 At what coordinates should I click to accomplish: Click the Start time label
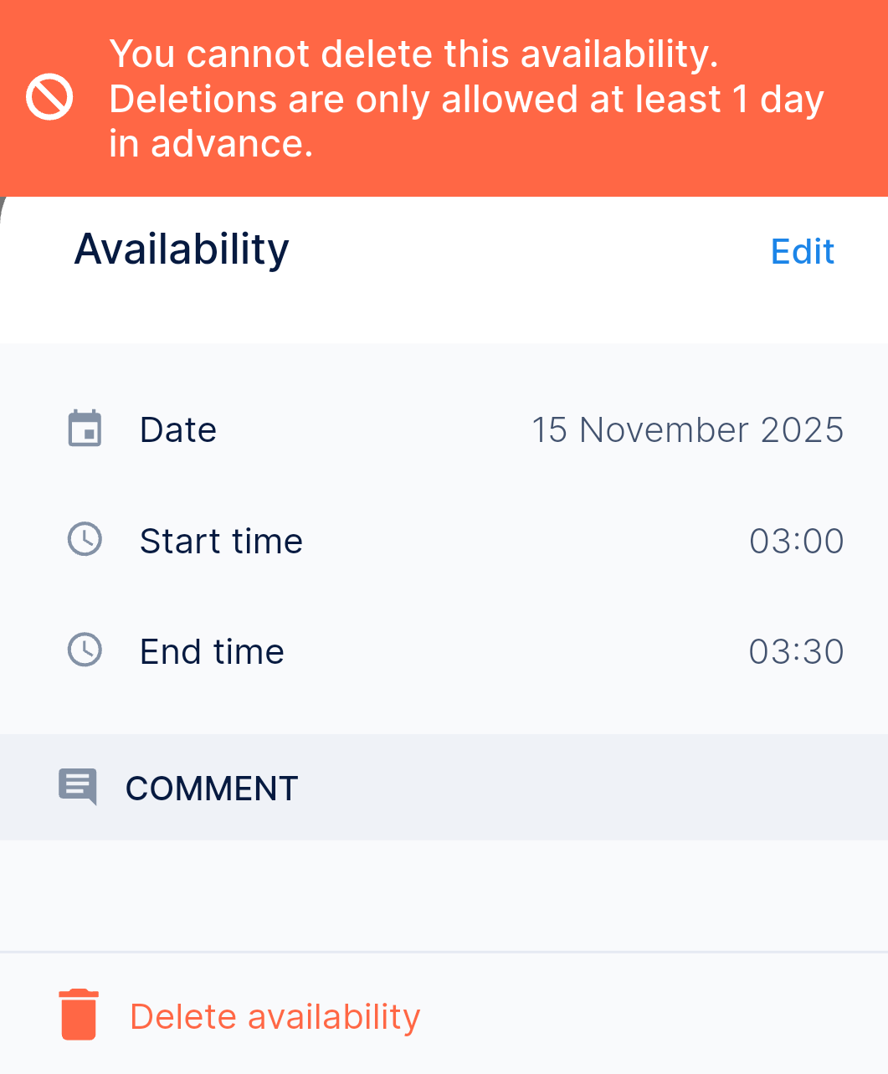point(221,541)
